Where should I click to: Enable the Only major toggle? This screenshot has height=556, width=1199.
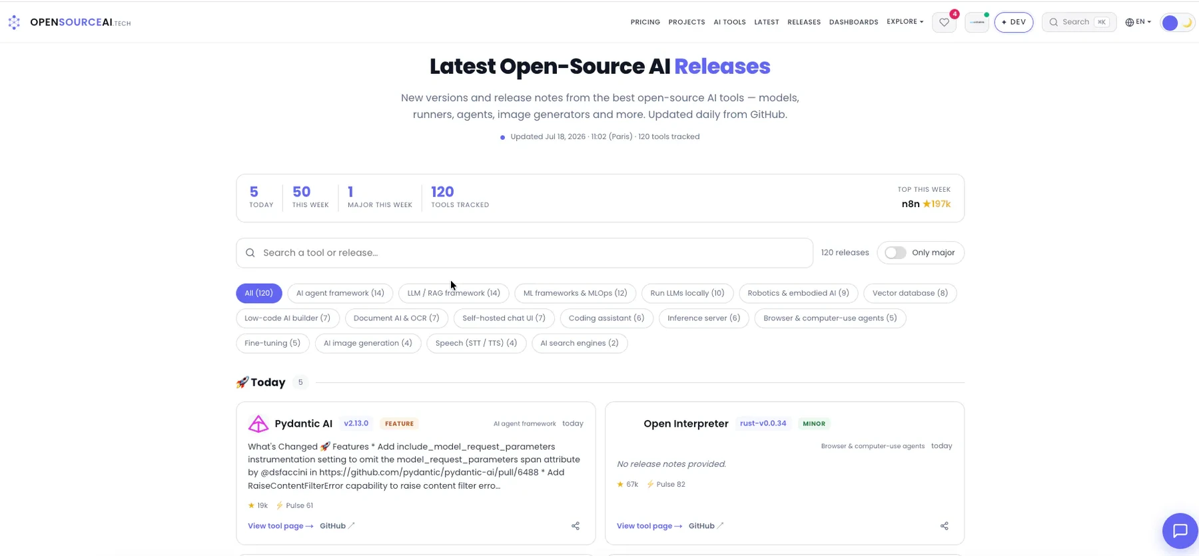(x=895, y=253)
